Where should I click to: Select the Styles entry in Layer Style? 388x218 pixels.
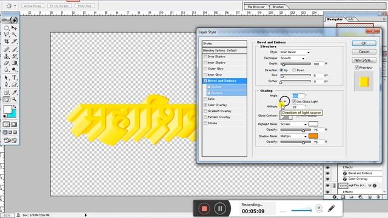[224, 44]
